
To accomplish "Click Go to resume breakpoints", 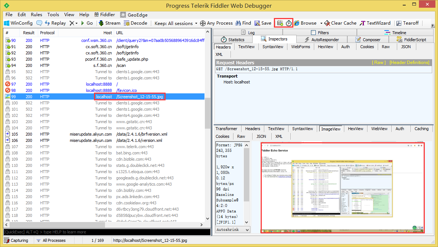I will click(87, 23).
